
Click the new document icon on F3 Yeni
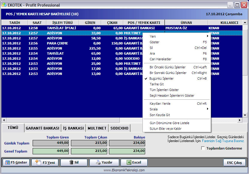tap(38, 162)
